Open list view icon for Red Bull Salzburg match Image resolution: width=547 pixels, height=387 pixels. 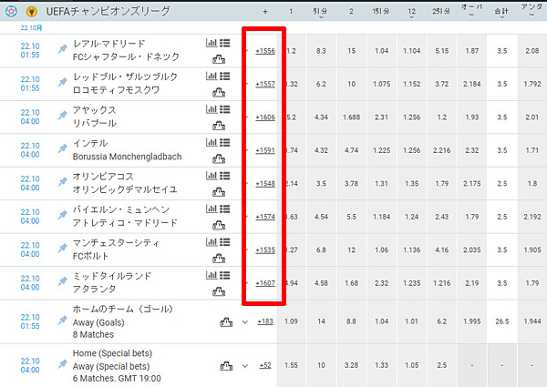[224, 76]
